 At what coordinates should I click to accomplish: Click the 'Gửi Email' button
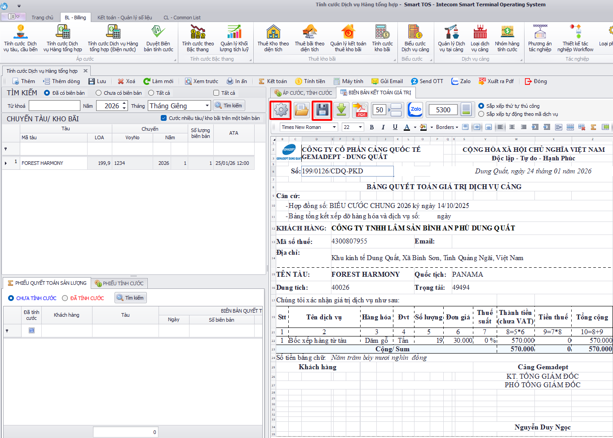pyautogui.click(x=387, y=81)
